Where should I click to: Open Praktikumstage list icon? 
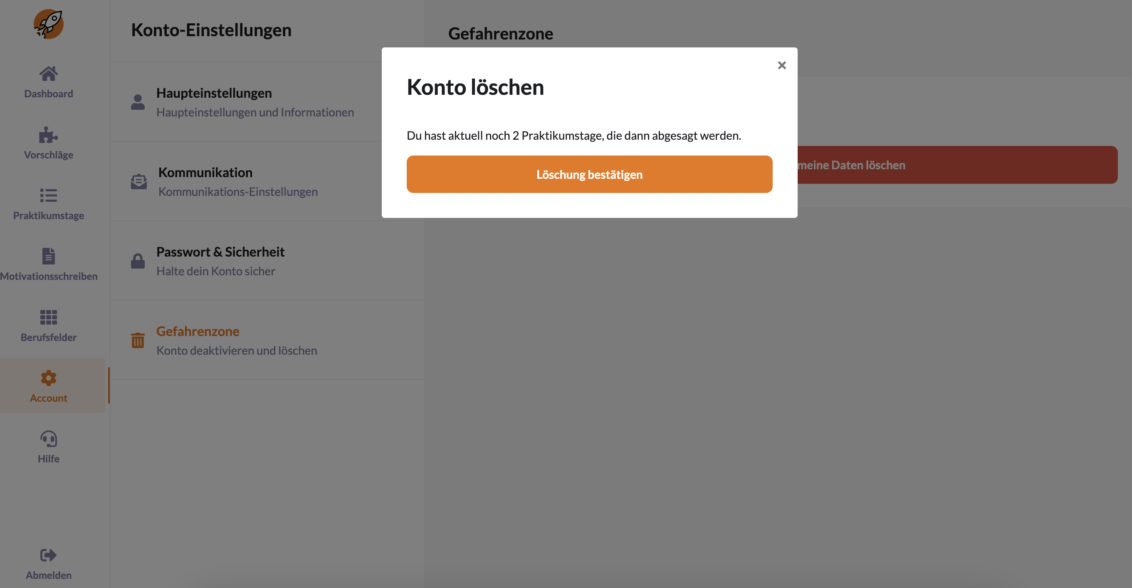(48, 195)
